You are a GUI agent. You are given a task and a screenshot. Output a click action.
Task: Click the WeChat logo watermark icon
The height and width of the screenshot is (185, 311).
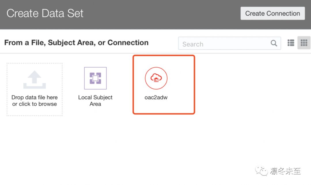(x=262, y=171)
